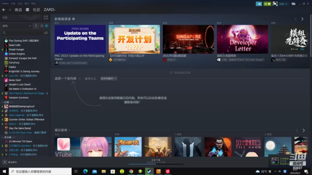Image resolution: width=312 pixels, height=175 pixels.
Task: Open NetEase Cloud Music taskbar icon
Action: [x=168, y=171]
